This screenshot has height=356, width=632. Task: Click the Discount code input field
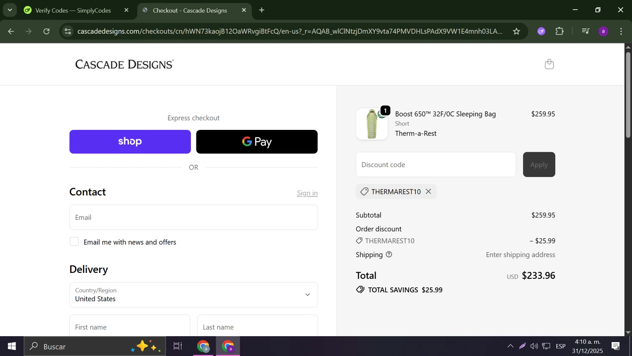[x=436, y=165]
